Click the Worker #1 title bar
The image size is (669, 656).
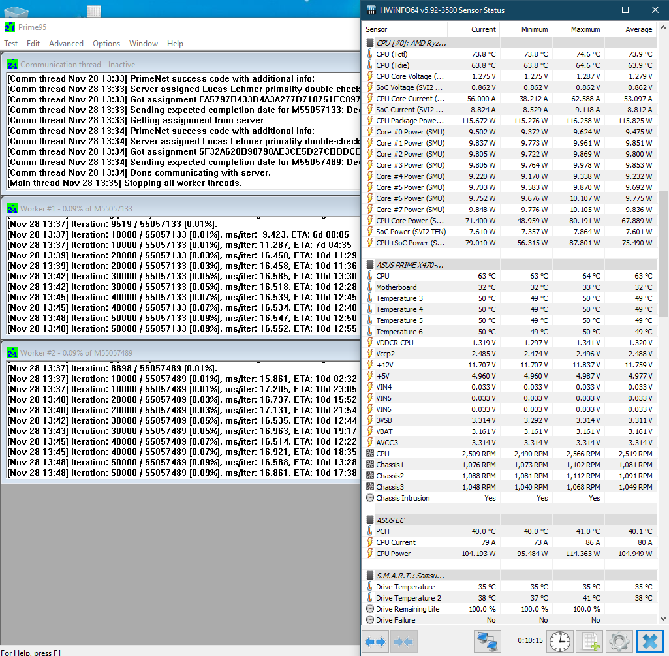181,209
